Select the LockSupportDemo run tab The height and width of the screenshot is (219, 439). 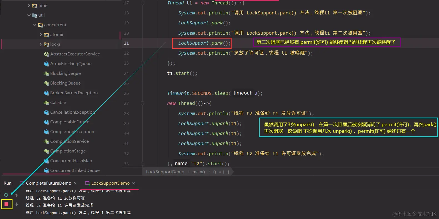pyautogui.click(x=110, y=183)
